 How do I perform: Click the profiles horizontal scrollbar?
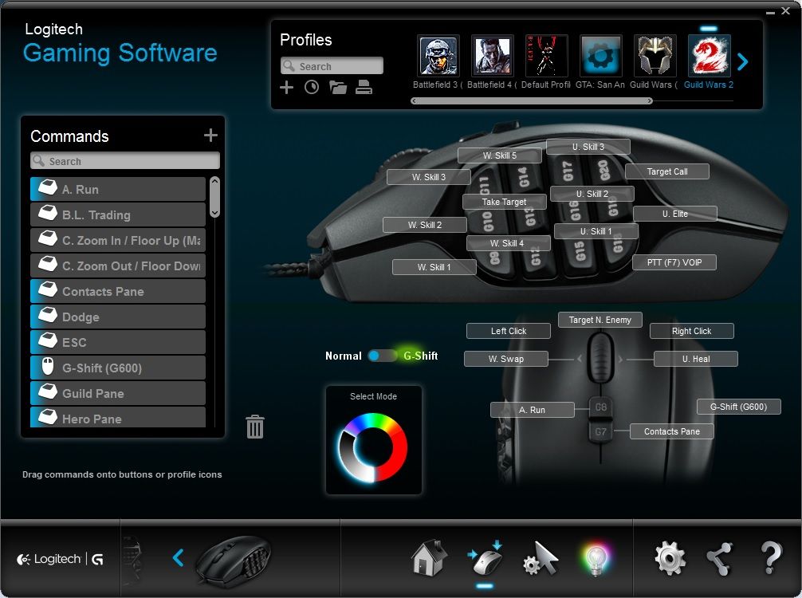pos(532,100)
